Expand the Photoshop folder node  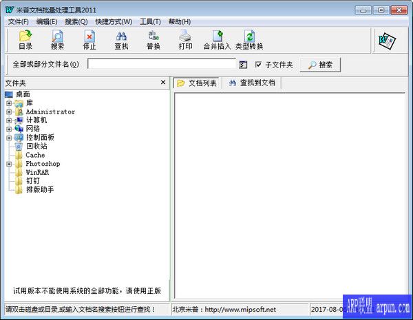(x=9, y=164)
